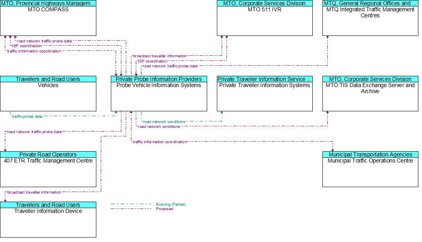Select the MTO COMPASS element box
Screen dimensions: 422x242
point(48,18)
